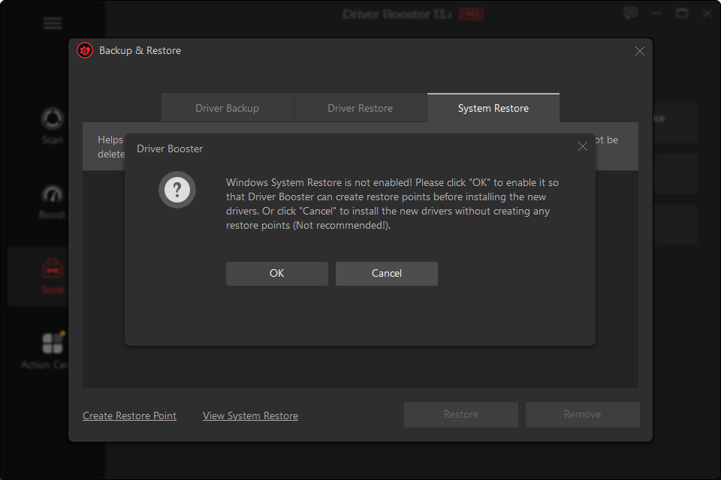Switch to the Driver Restore tab
Screen dimensions: 721x480
click(360, 108)
